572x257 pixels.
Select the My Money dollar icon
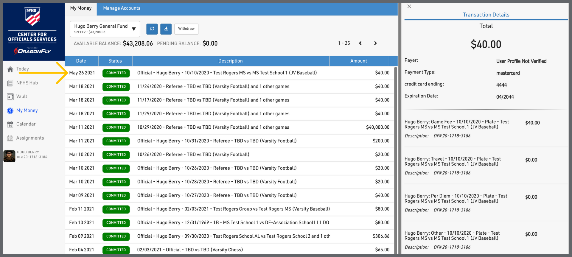click(x=10, y=111)
